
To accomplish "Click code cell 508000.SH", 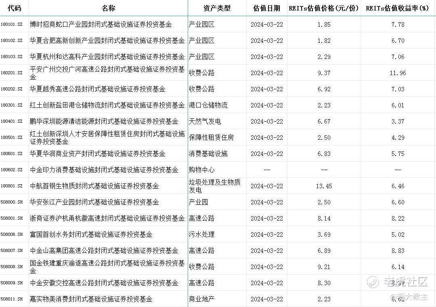I will 11,202.
